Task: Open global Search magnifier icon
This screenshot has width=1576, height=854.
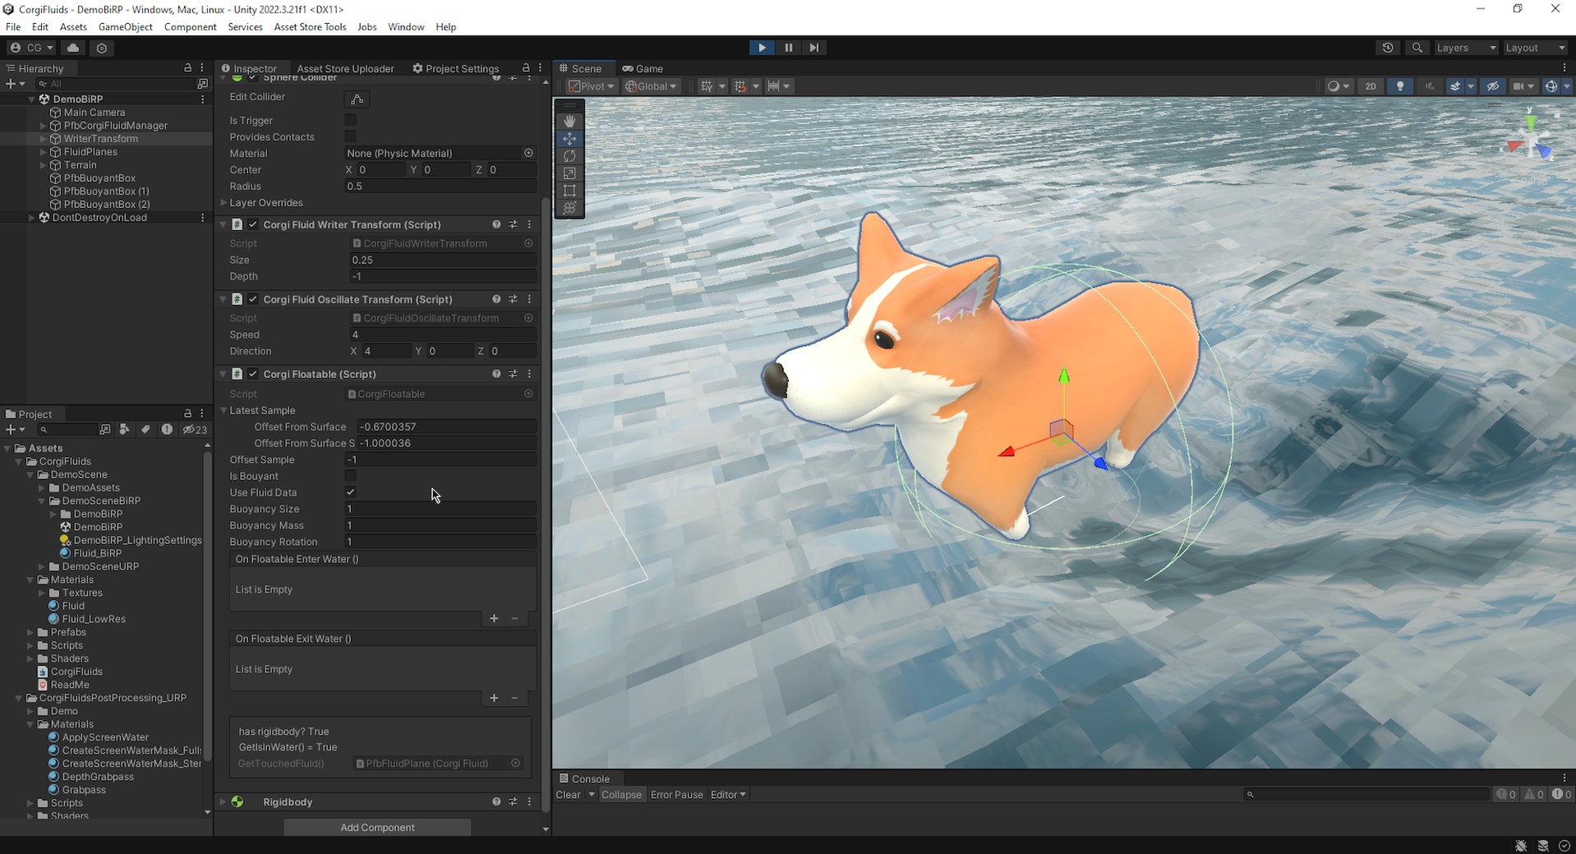Action: coord(1417,48)
